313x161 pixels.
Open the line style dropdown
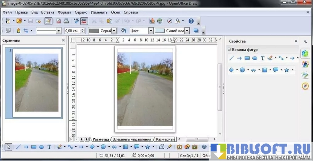click(59, 31)
